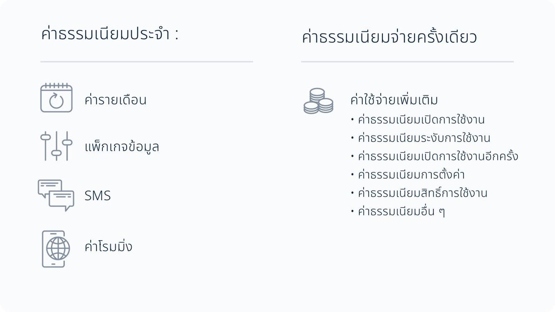Click the data package sliders icon
Image resolution: width=555 pixels, height=312 pixels.
coord(56,146)
